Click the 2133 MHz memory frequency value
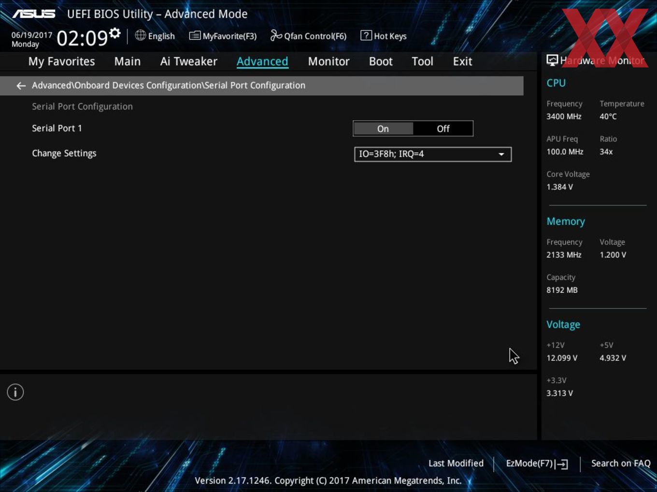Screen dimensions: 657x492 pos(564,255)
